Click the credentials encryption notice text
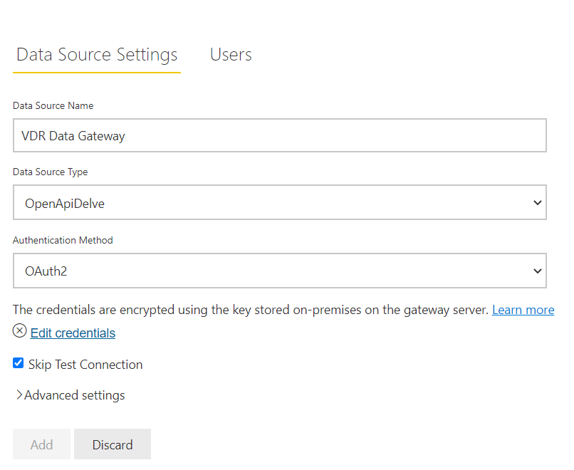This screenshot has width=574, height=470. pos(251,310)
